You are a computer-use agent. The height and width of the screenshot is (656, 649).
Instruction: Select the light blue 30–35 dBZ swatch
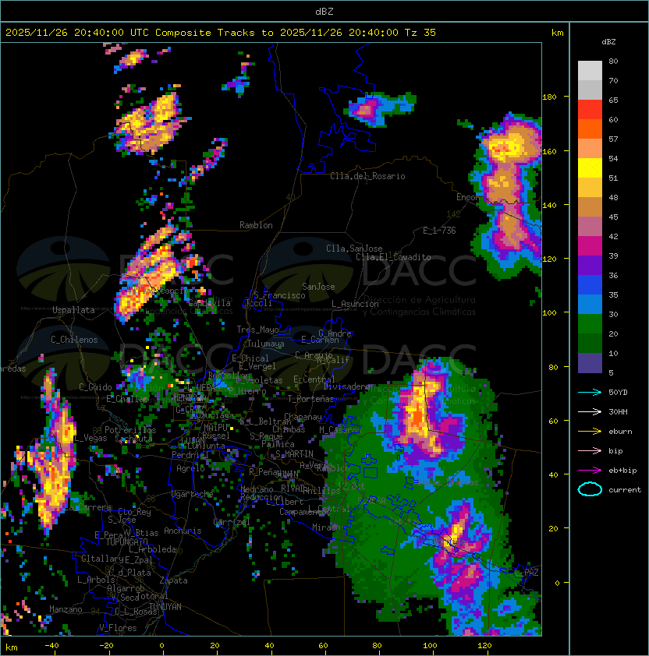(x=590, y=305)
